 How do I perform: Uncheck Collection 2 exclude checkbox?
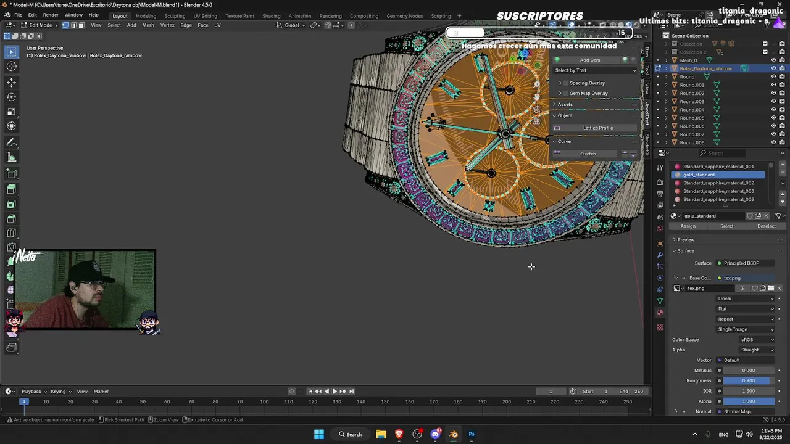tap(765, 52)
